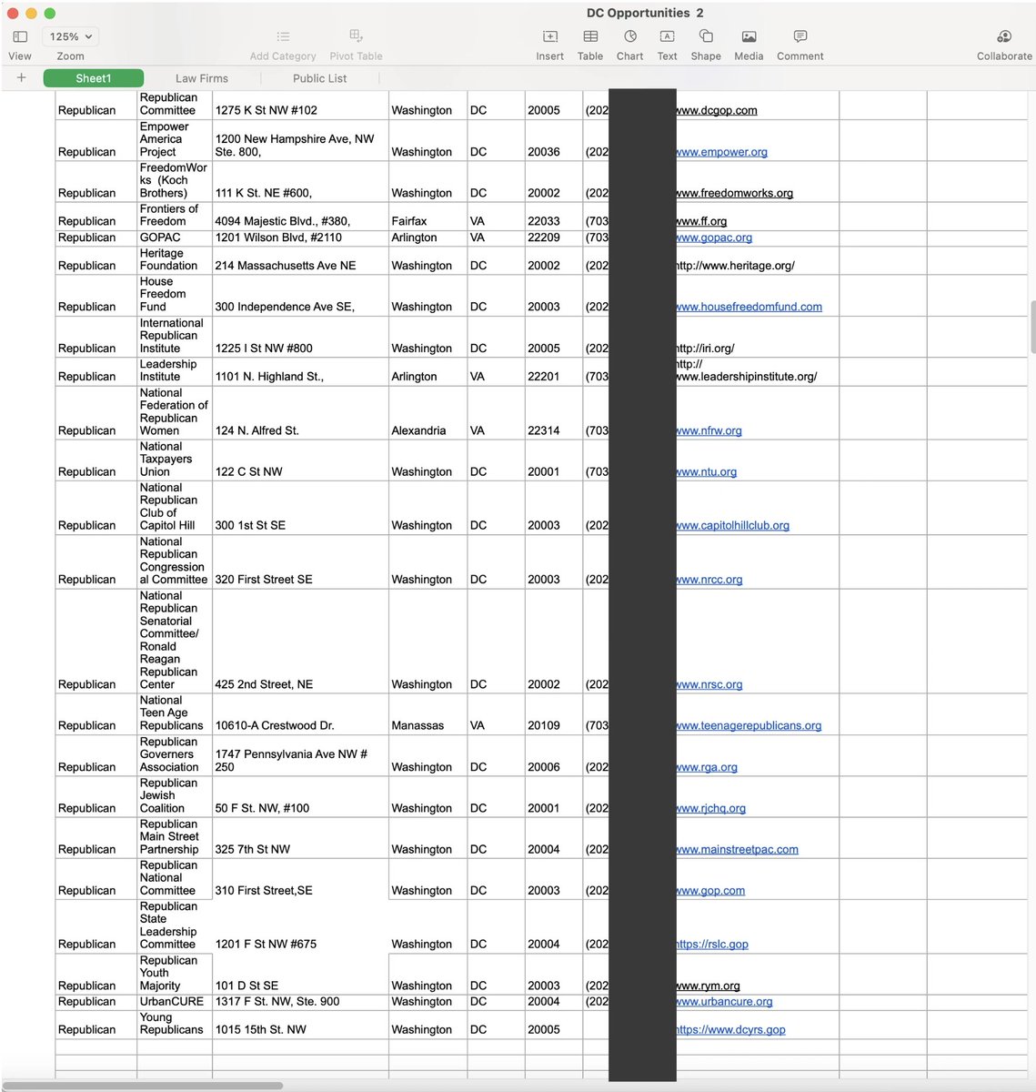Select the Sheet1 tab
The width and height of the screenshot is (1036, 1092).
pyautogui.click(x=93, y=78)
